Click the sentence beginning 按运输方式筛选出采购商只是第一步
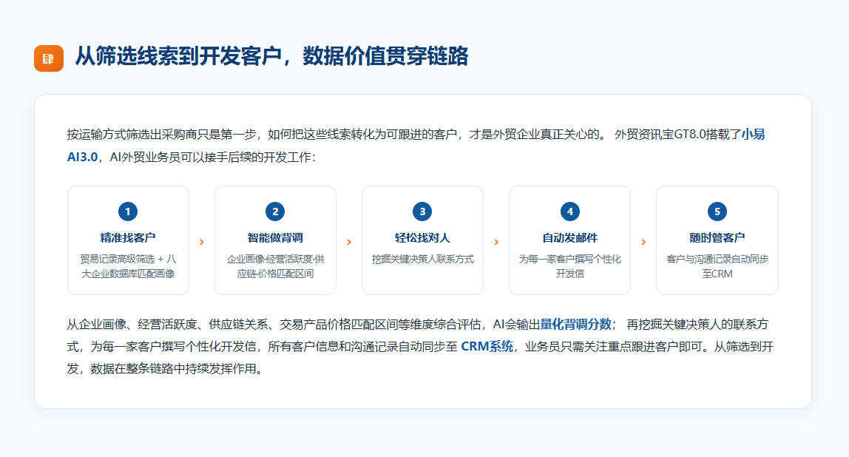 click(416, 146)
